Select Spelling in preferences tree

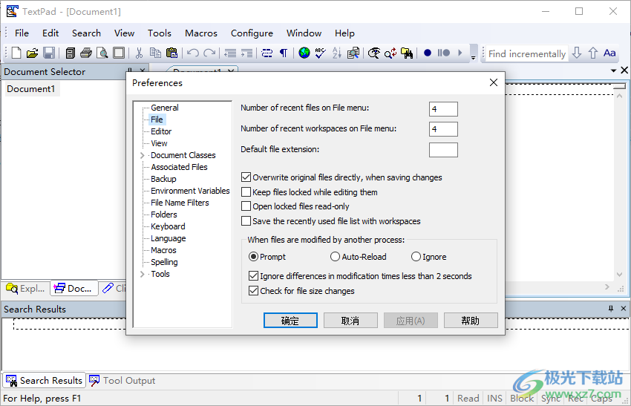point(164,262)
